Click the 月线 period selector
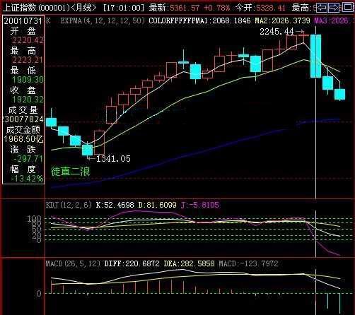The width and height of the screenshot is (355, 315). pos(84,8)
